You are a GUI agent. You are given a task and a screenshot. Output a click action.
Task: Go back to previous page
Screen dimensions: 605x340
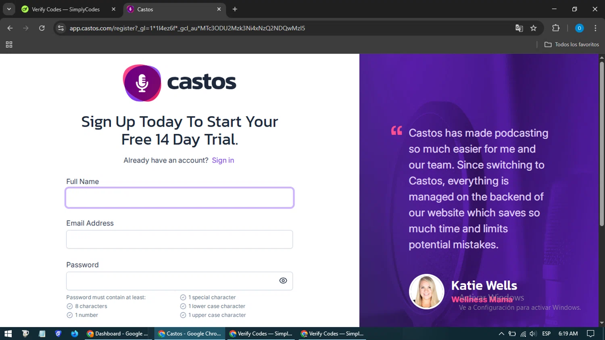tap(10, 28)
